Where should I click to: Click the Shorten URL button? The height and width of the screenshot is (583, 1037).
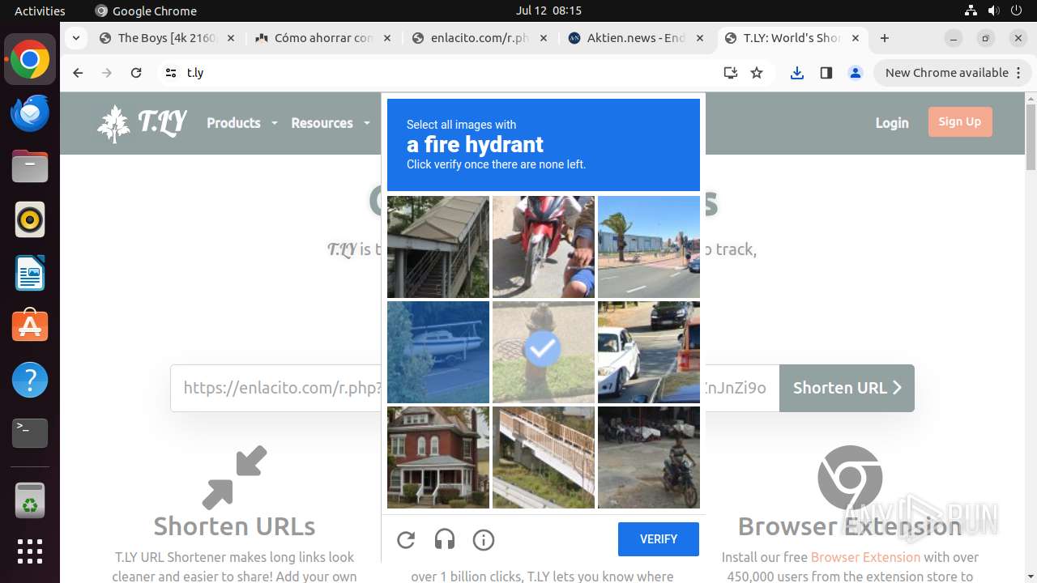click(x=847, y=388)
